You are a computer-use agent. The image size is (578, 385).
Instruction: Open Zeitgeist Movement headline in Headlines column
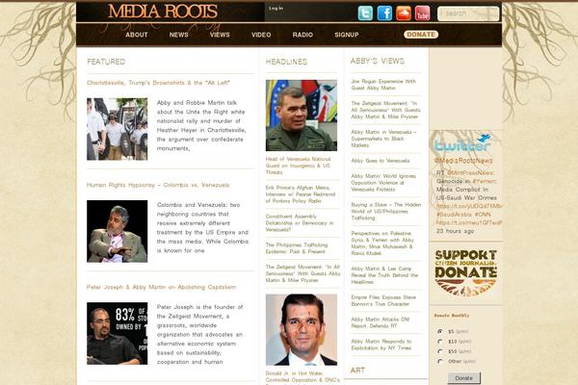coord(302,273)
